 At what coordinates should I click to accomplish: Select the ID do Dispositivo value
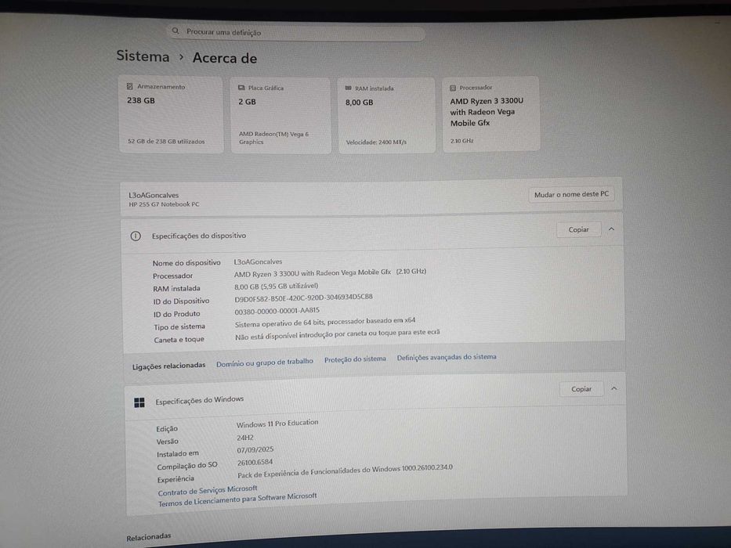coord(303,297)
